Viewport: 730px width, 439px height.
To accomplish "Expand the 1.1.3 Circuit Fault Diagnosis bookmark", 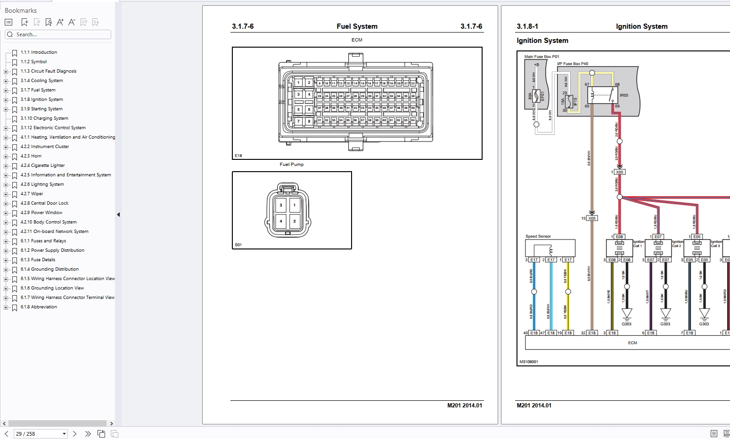I will (6, 72).
